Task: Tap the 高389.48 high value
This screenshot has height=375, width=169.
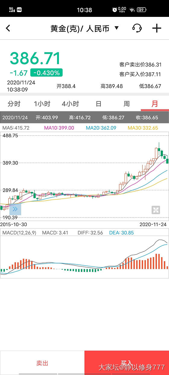Action: tap(112, 86)
